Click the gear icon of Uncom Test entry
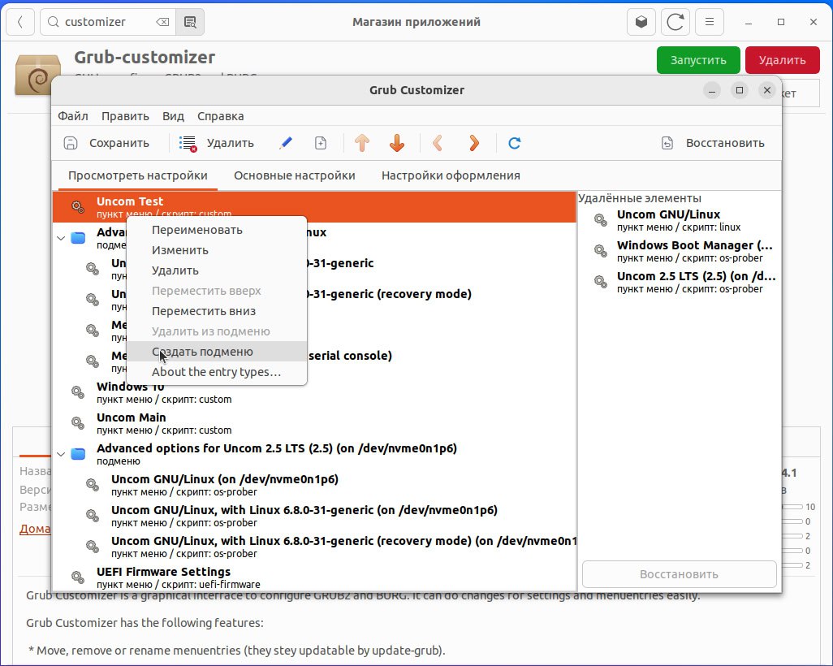The width and height of the screenshot is (833, 666). point(78,207)
